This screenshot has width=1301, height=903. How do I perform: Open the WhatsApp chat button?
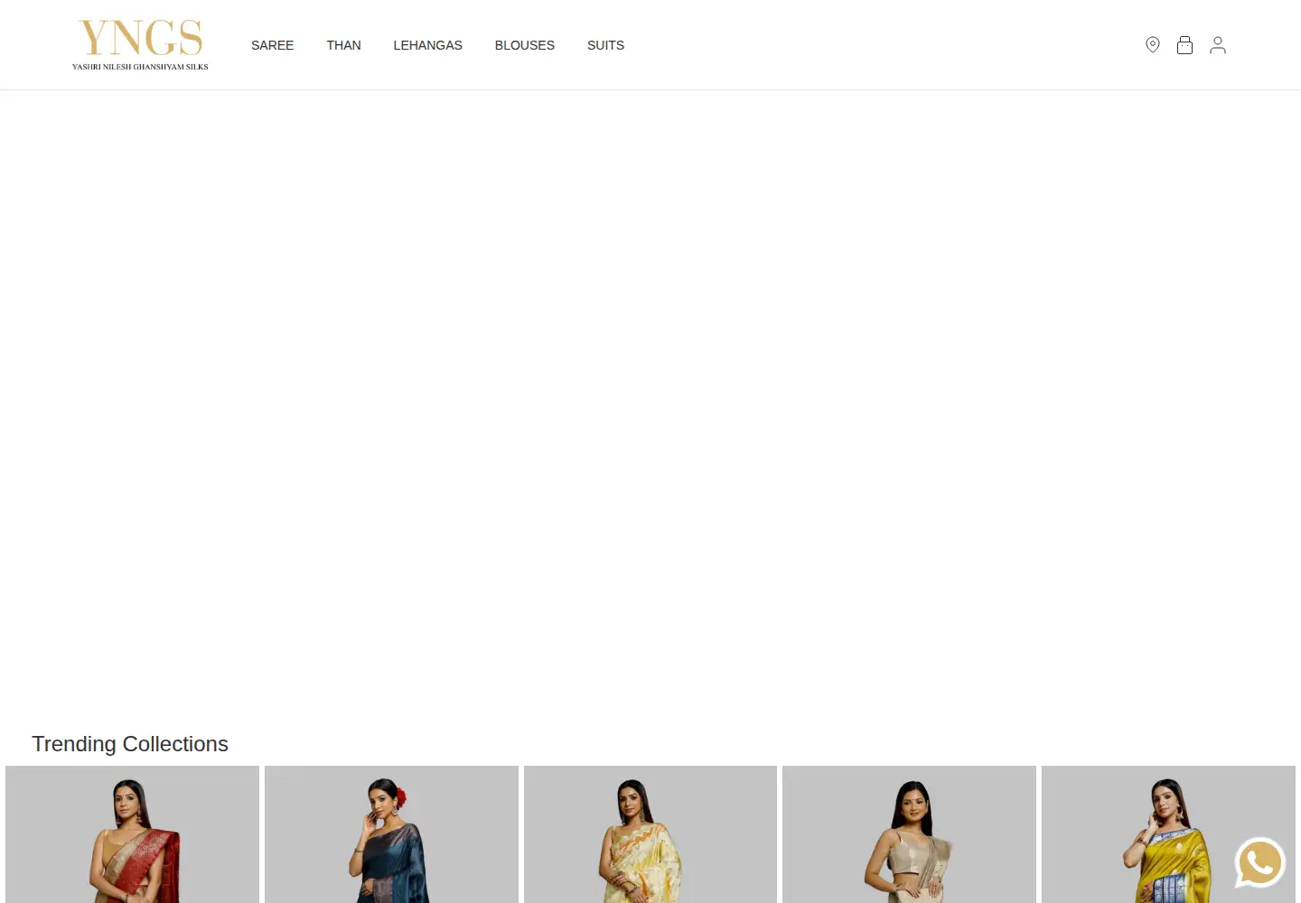(x=1260, y=862)
